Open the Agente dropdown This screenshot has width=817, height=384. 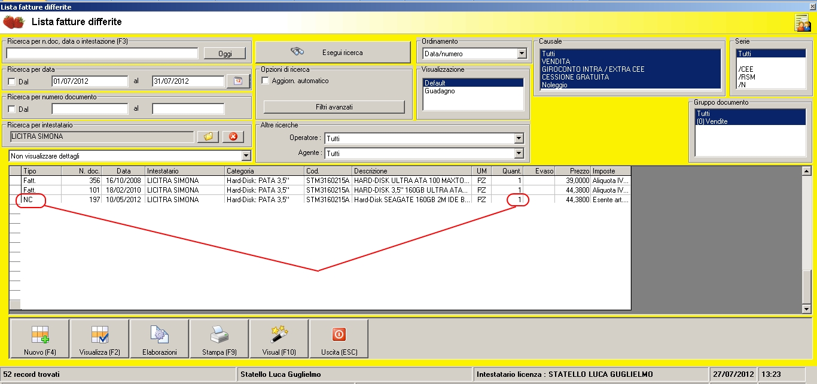519,154
